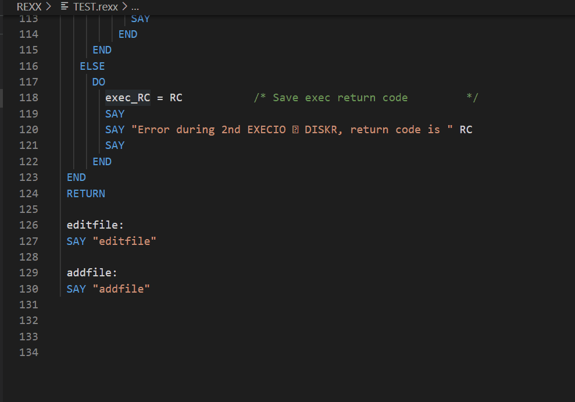The image size is (575, 402).
Task: Open the TEST.rexx breadcrumb item
Action: [x=95, y=6]
